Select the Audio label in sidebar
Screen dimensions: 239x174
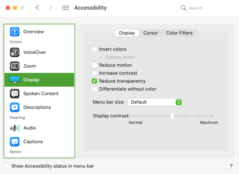tap(29, 128)
